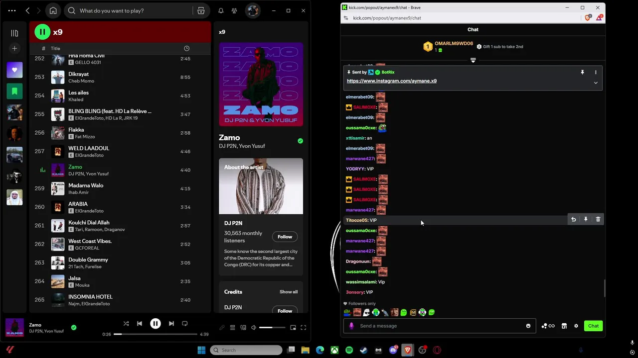This screenshot has height=358, width=638.
Task: Follow DJ P2N in About the artist card
Action: tap(285, 237)
